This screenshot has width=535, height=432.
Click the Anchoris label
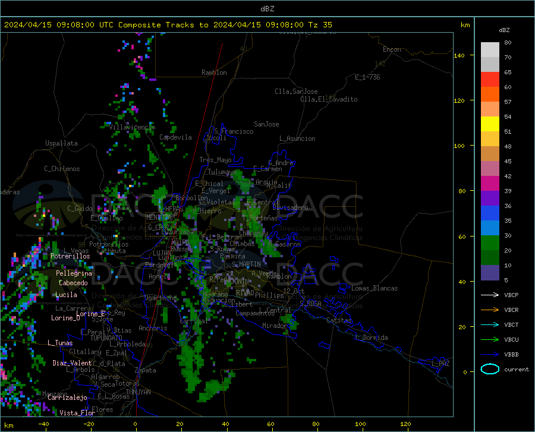pos(153,328)
